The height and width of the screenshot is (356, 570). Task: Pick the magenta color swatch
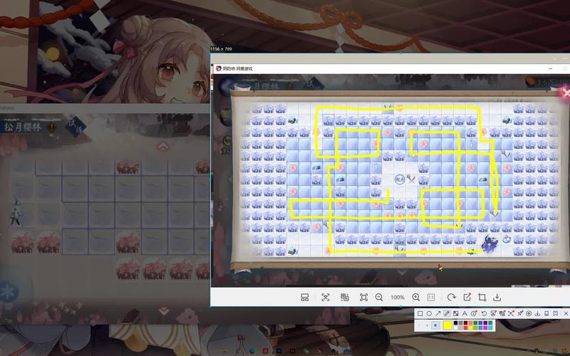(485, 328)
